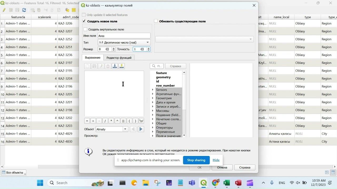Insert the multiplication operator
The image size is (337, 189).
pos(111,121)
